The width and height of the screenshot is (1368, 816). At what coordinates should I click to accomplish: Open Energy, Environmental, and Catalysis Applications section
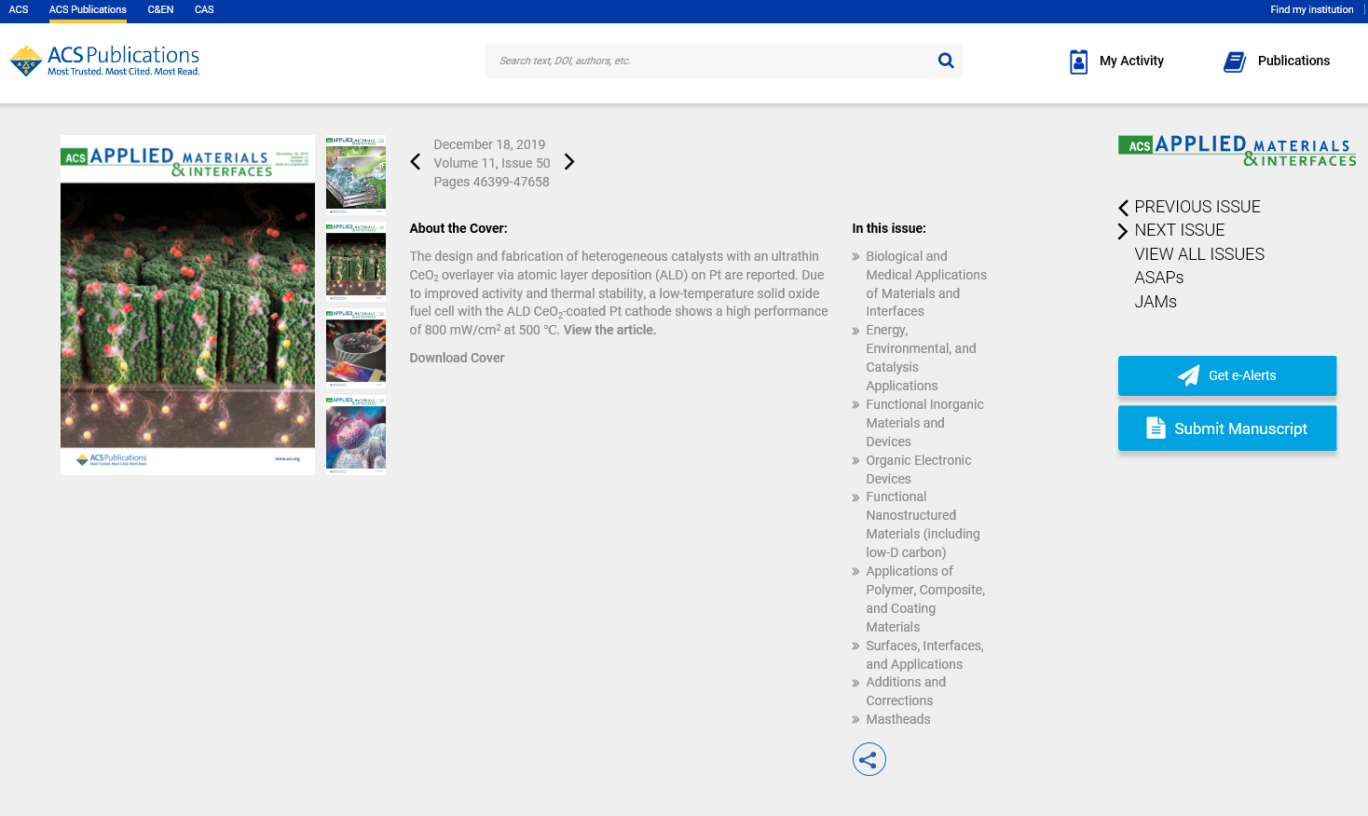921,358
